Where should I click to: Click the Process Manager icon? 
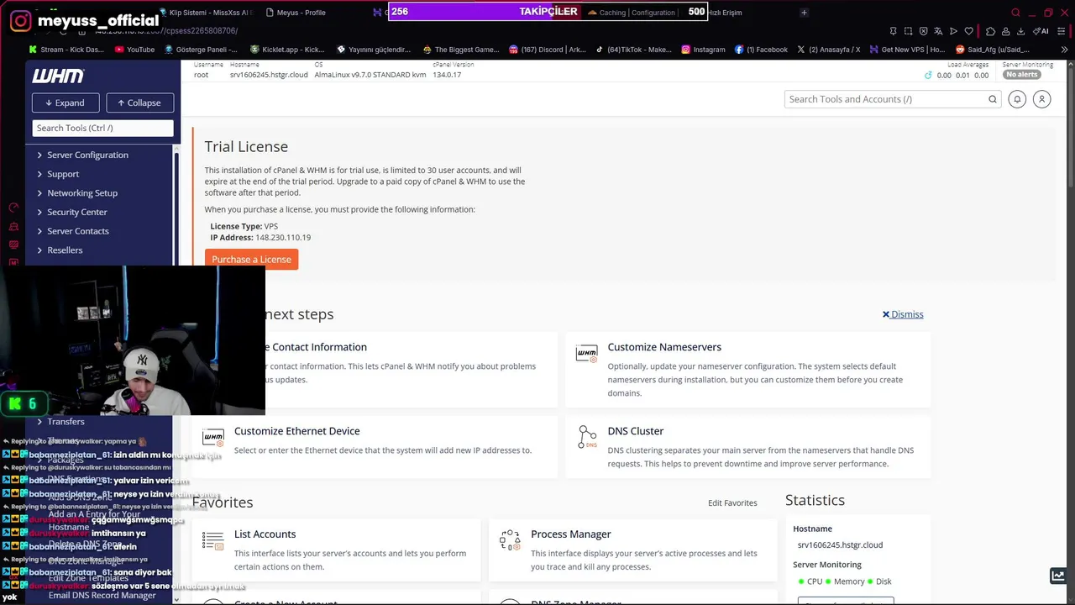510,540
